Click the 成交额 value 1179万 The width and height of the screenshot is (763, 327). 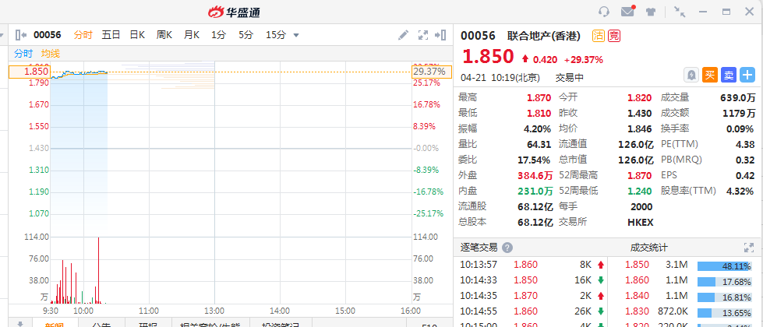click(x=740, y=113)
